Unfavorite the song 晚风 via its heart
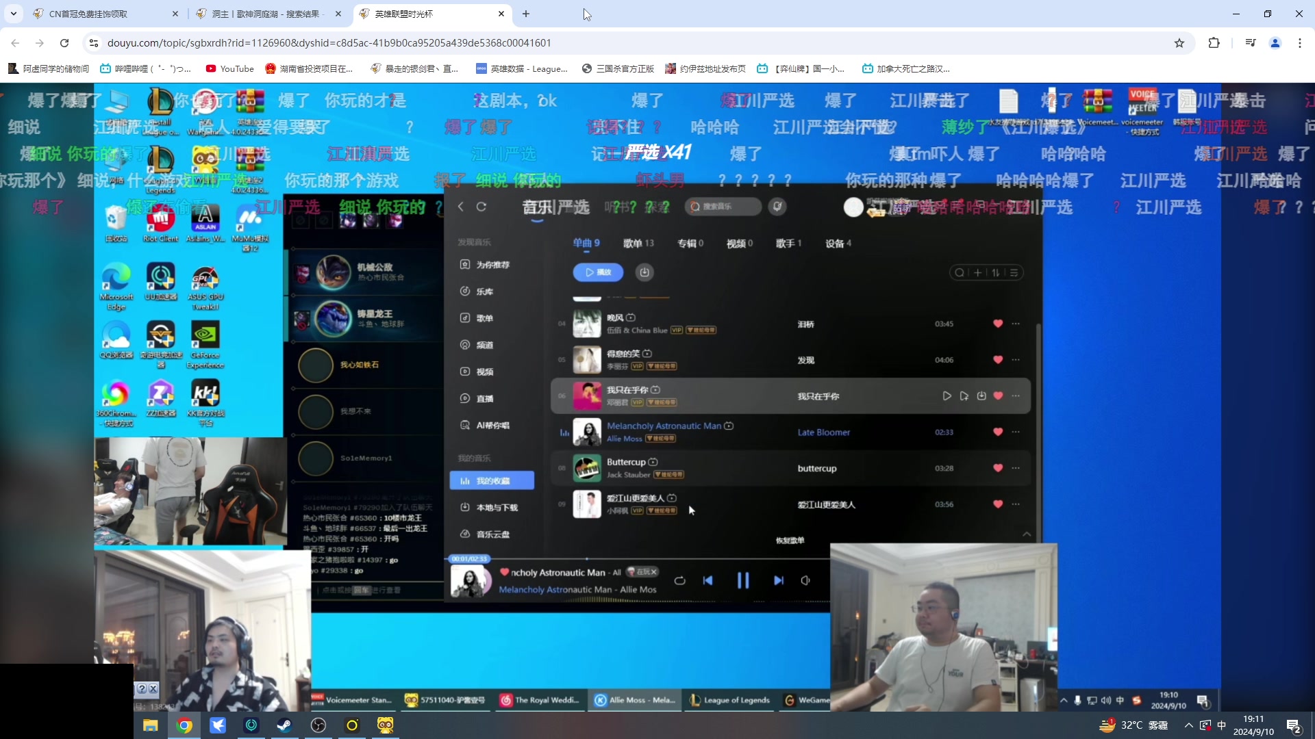This screenshot has width=1315, height=739. 998,324
